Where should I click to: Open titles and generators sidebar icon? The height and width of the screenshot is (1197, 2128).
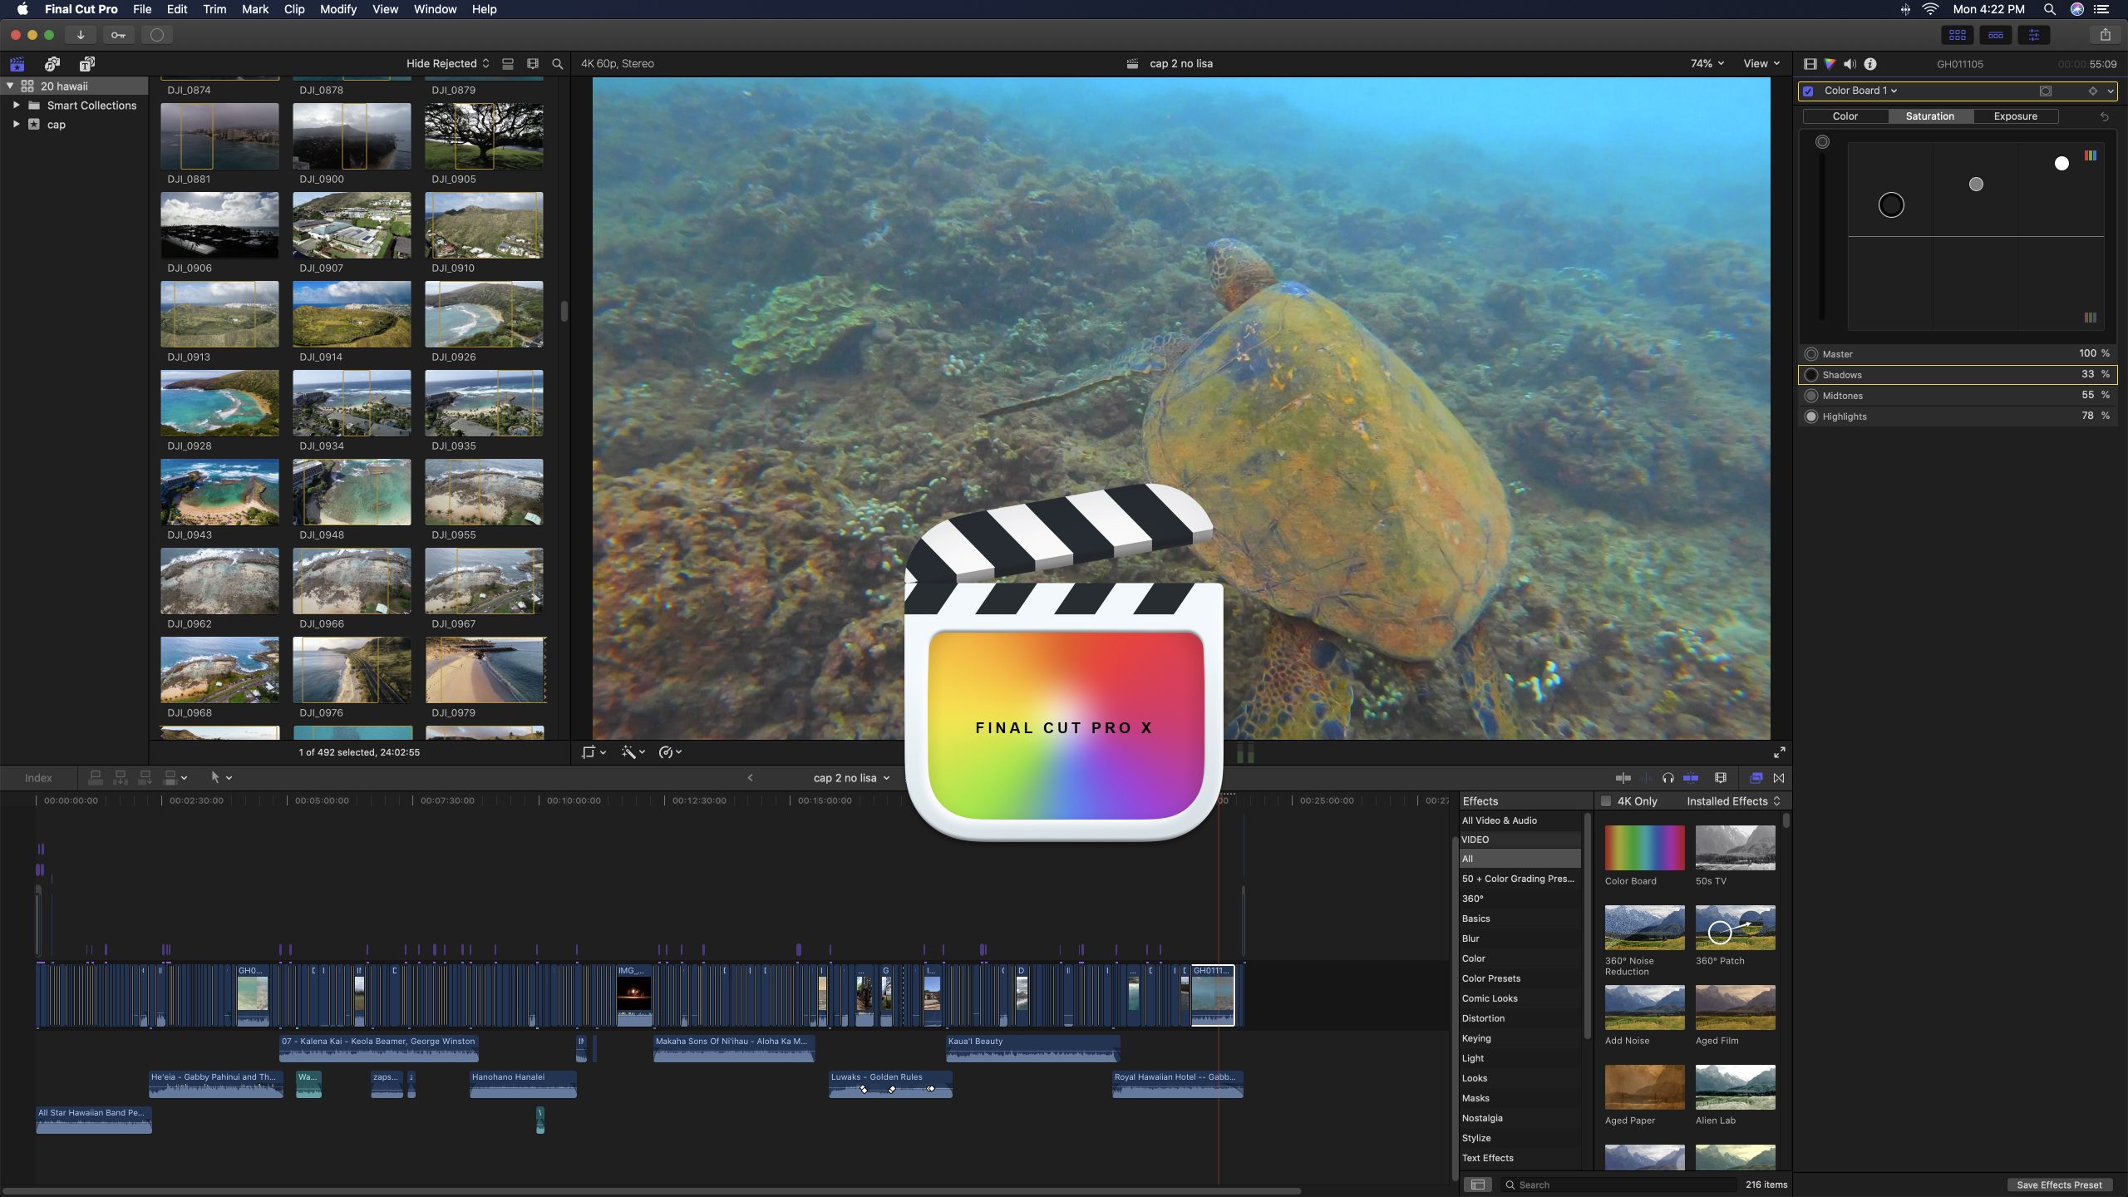(87, 64)
